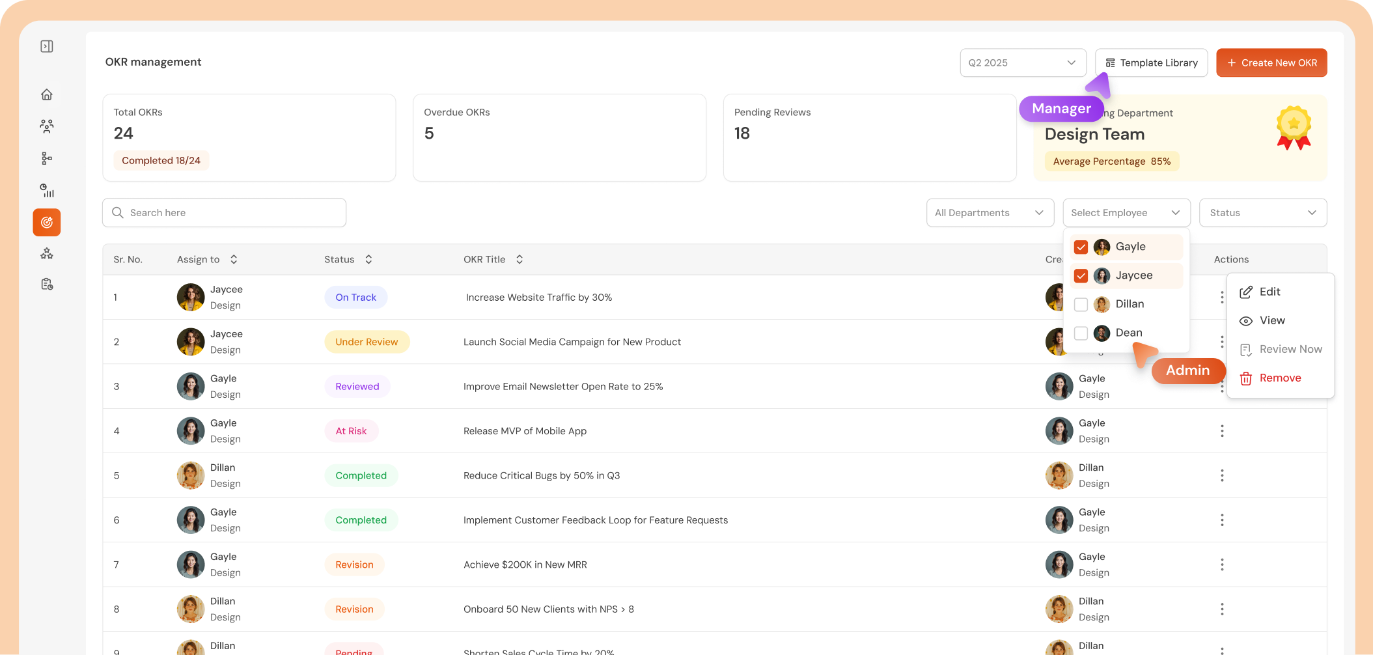The height and width of the screenshot is (655, 1373).
Task: Open the Q2 2025 quarter dropdown
Action: pyautogui.click(x=1023, y=63)
